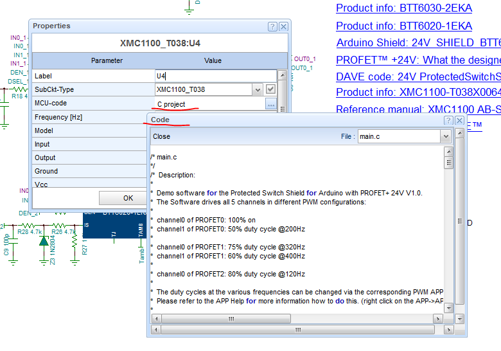Expand the SubCkt-Type dropdown arrow
The image size is (501, 351).
click(x=258, y=90)
